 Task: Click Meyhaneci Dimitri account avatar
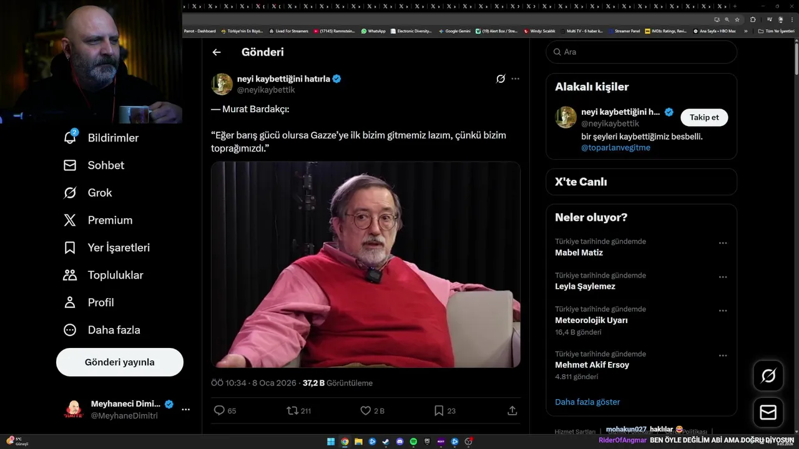[74, 410]
